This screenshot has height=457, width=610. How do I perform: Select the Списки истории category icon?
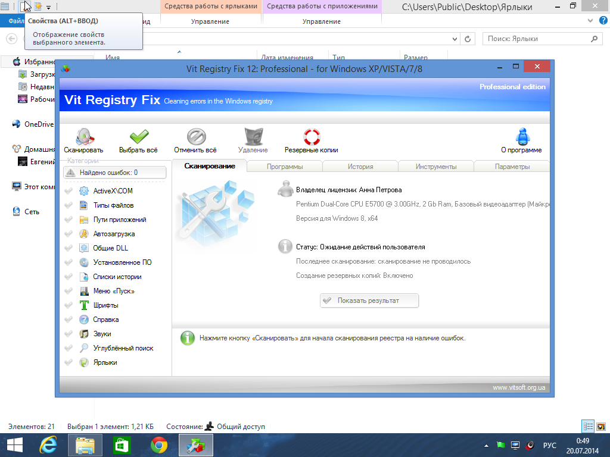83,277
